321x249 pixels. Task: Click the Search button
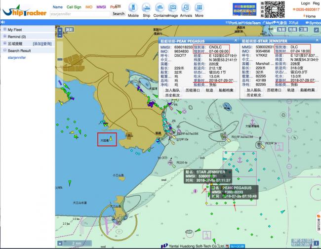(119, 14)
